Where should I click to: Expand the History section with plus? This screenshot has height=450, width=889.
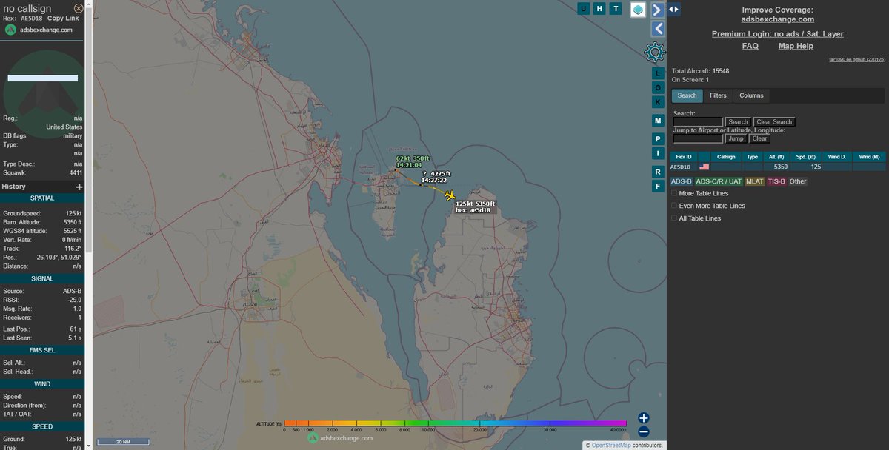pyautogui.click(x=79, y=187)
